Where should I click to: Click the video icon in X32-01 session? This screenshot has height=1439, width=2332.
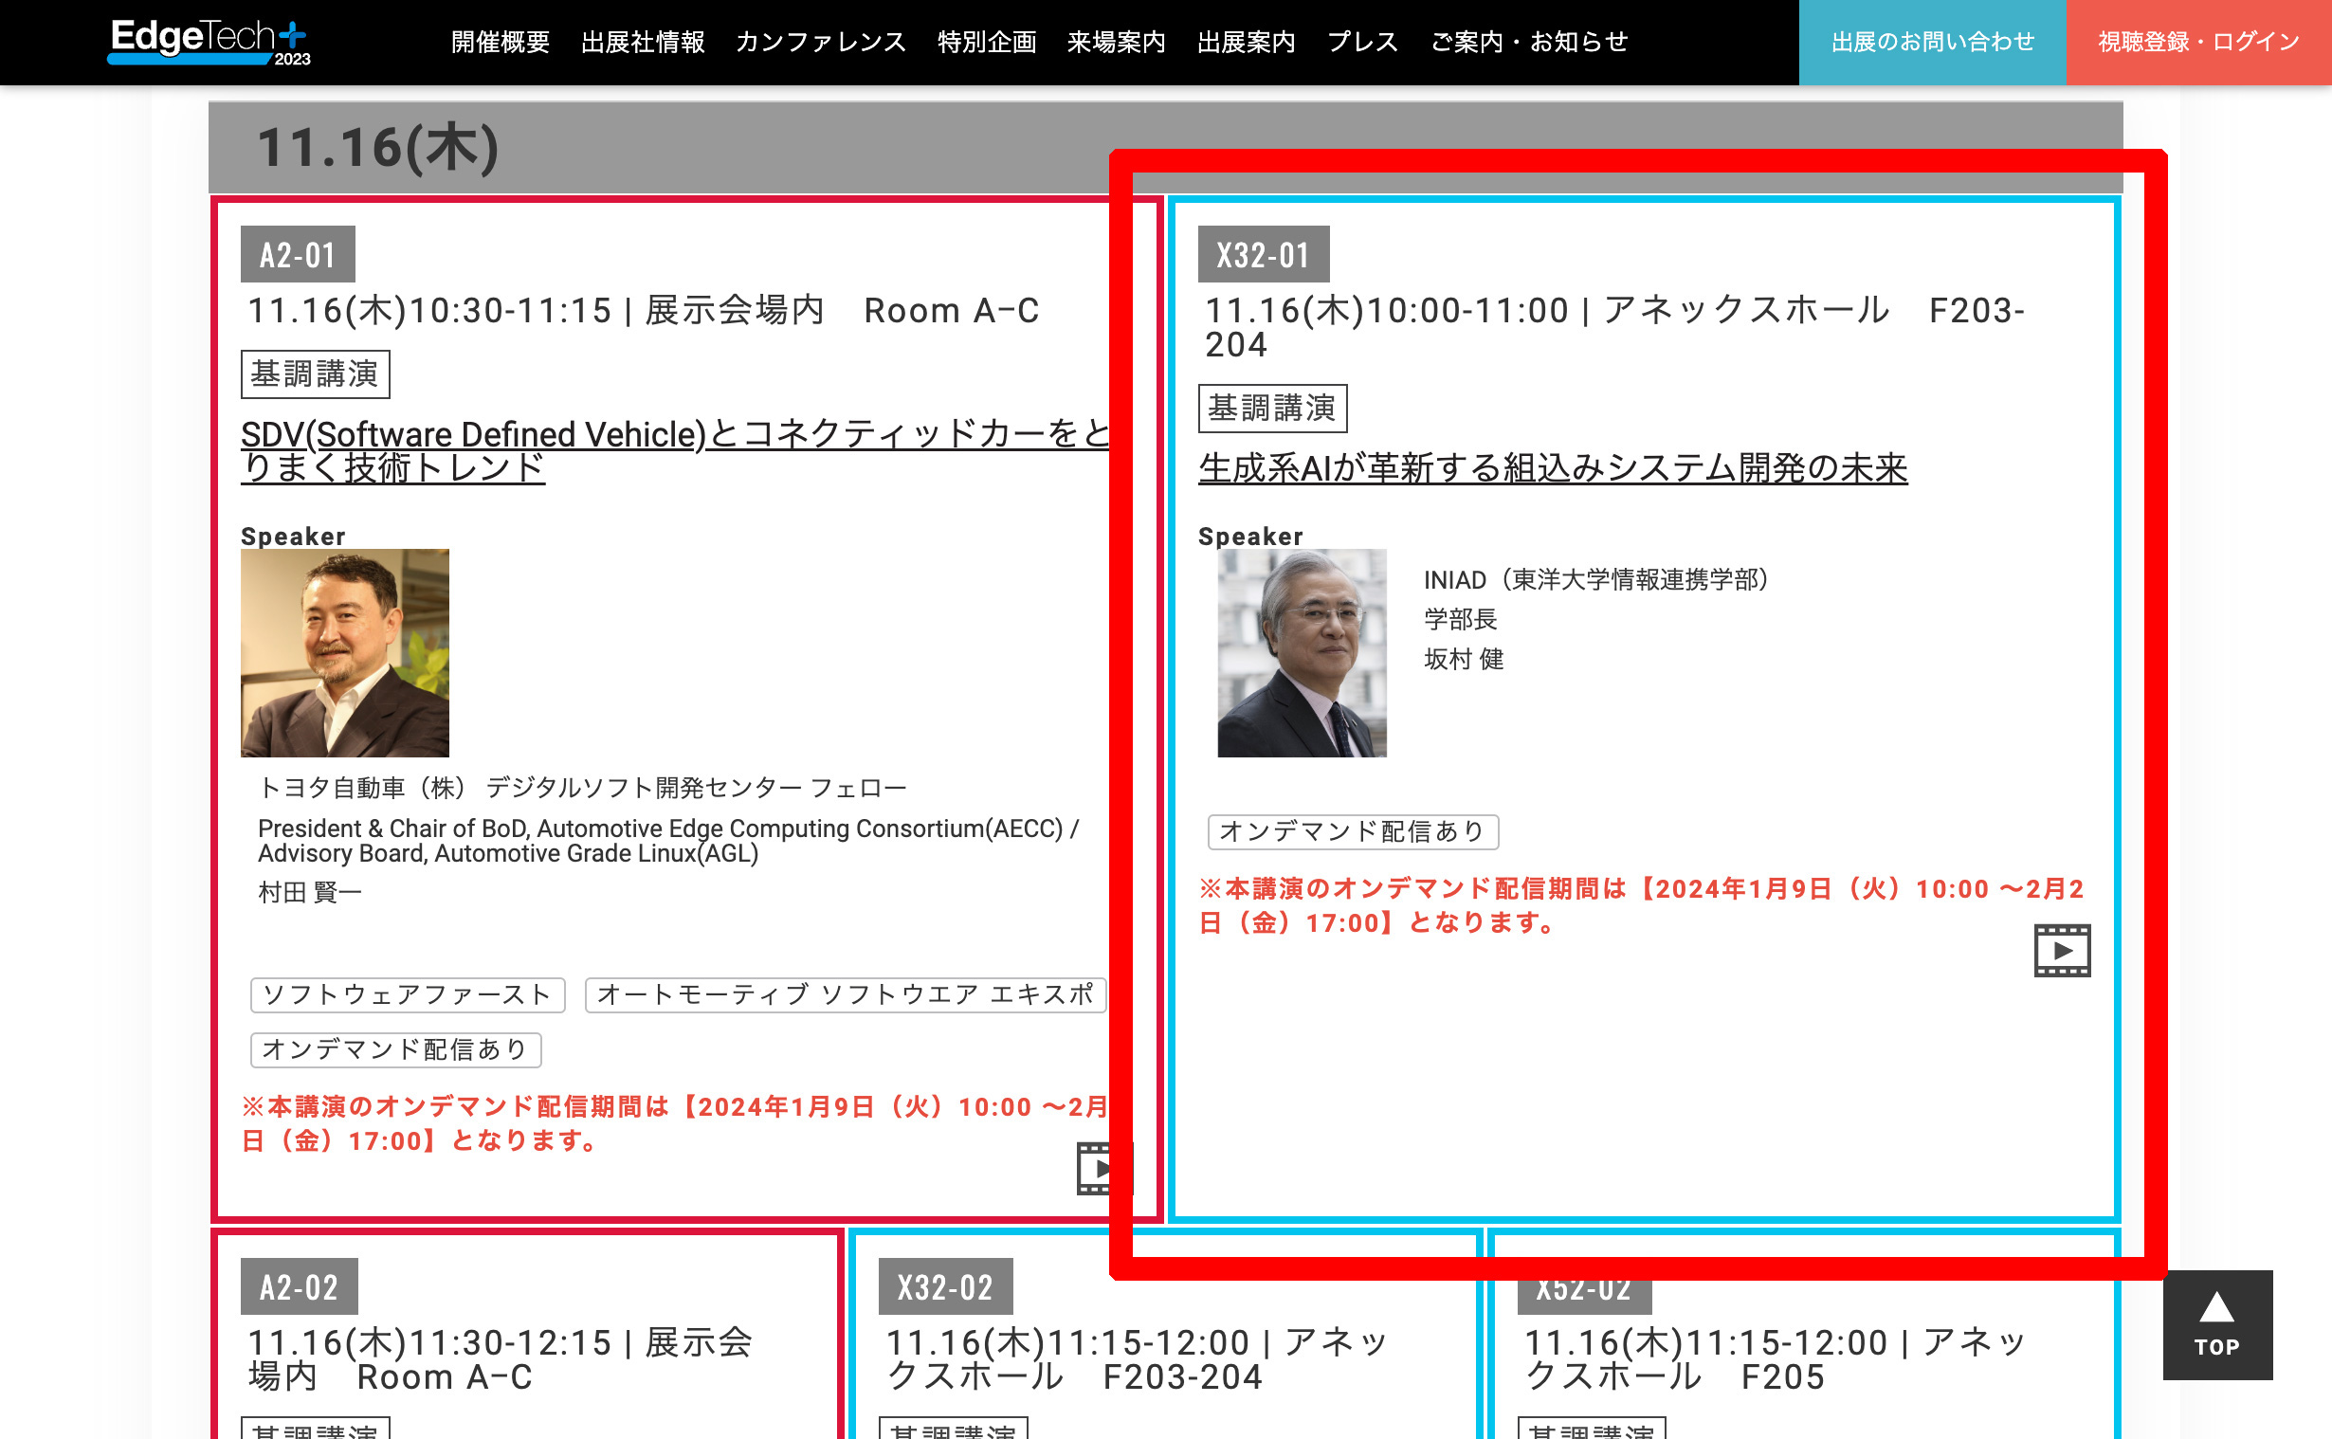(x=2061, y=950)
